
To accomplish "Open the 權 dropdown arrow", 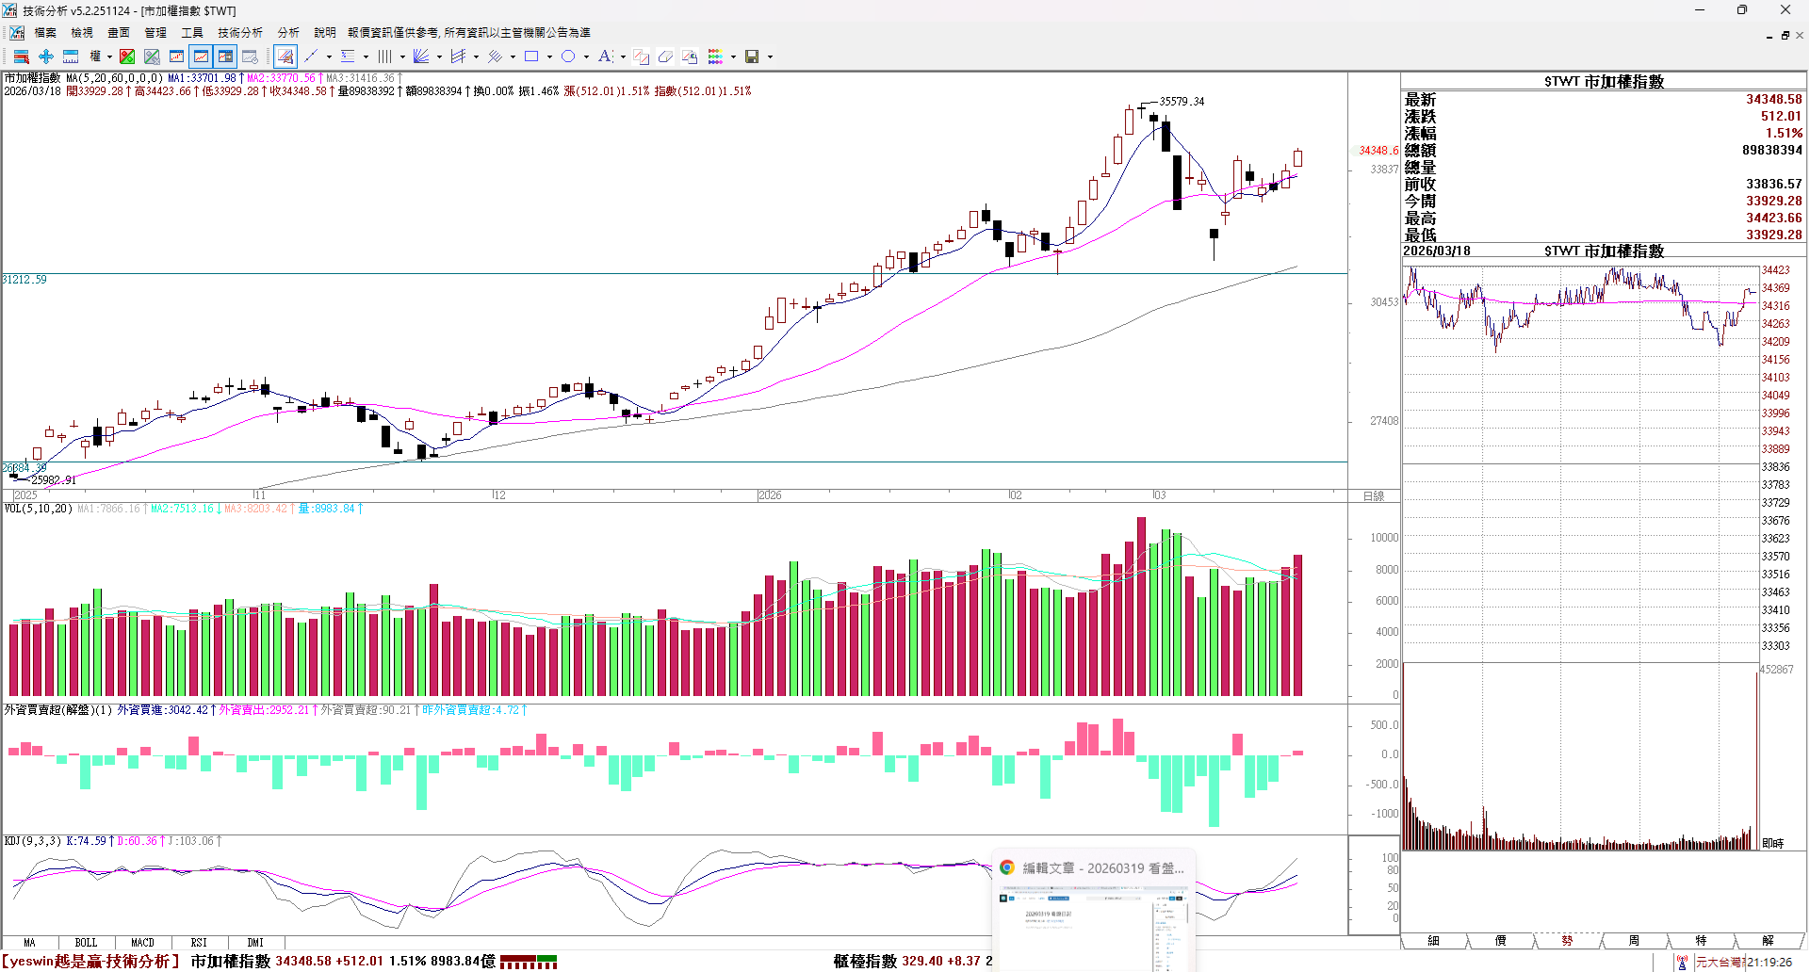I will 109,57.
